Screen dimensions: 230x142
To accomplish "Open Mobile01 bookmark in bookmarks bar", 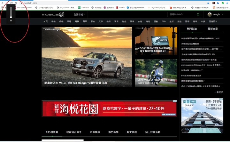I will tap(84, 7).
